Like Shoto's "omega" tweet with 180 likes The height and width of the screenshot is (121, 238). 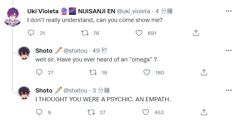147,72
